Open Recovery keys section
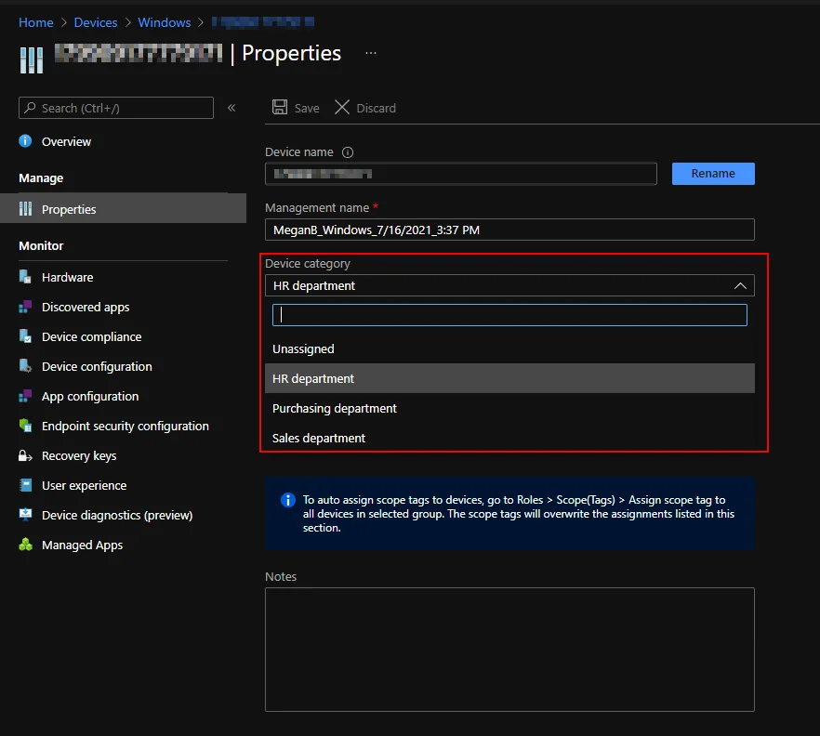This screenshot has width=820, height=736. [x=79, y=455]
